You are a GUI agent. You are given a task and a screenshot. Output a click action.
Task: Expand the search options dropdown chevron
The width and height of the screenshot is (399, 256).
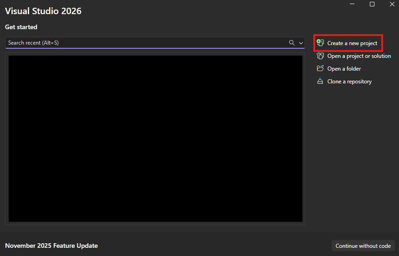(x=301, y=43)
